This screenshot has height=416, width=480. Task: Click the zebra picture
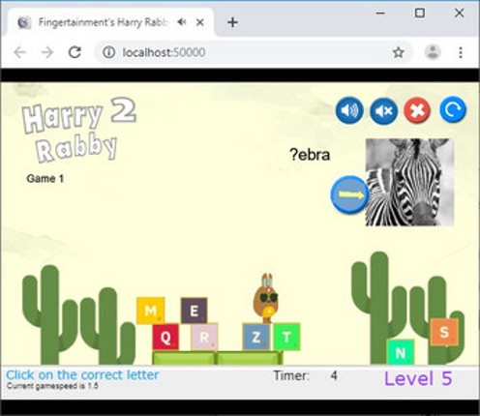coord(409,182)
